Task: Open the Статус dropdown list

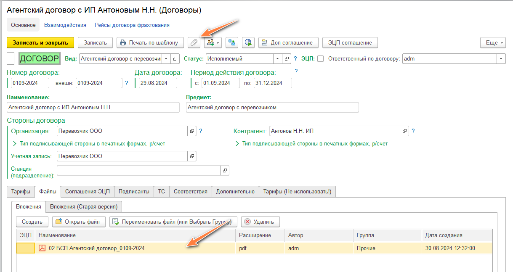Action: tap(277, 59)
